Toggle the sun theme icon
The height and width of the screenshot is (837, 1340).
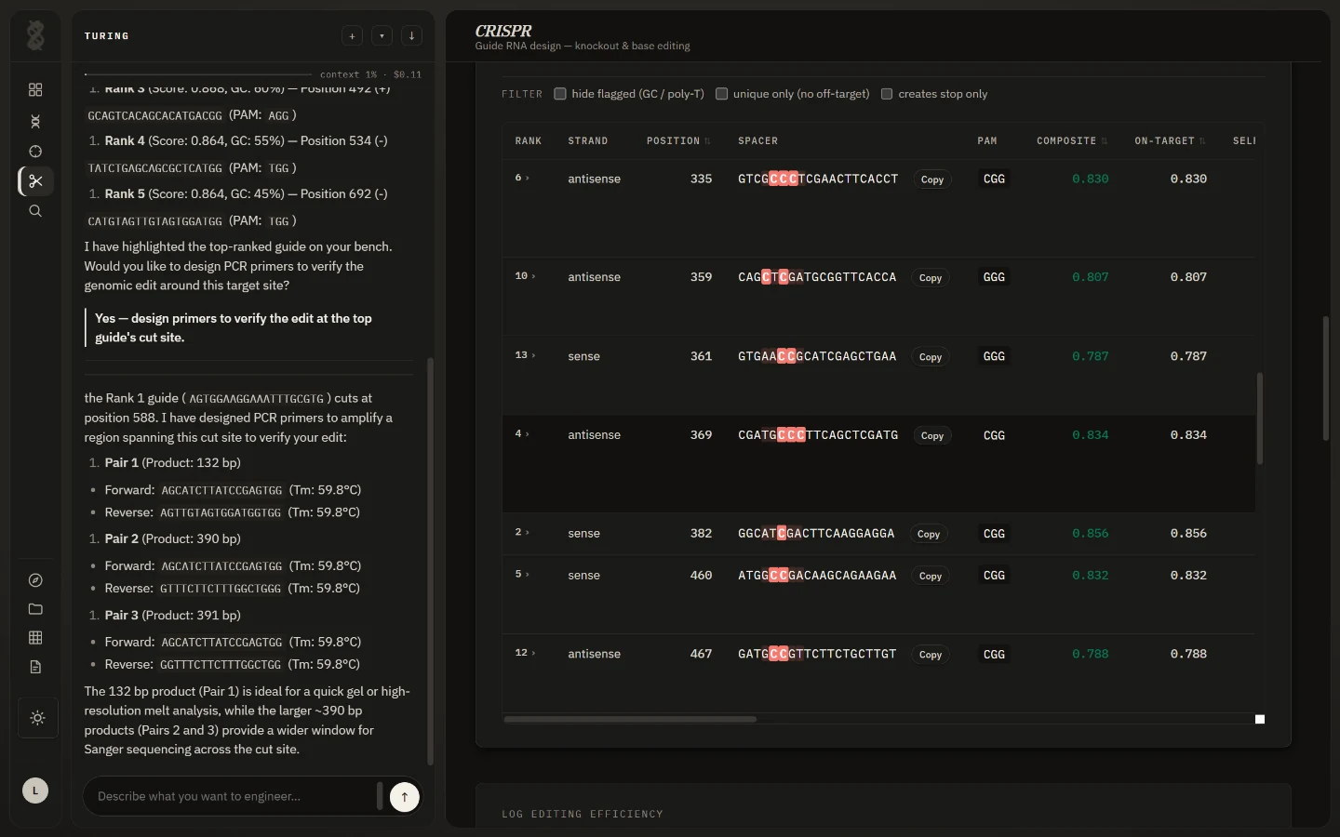pyautogui.click(x=37, y=718)
